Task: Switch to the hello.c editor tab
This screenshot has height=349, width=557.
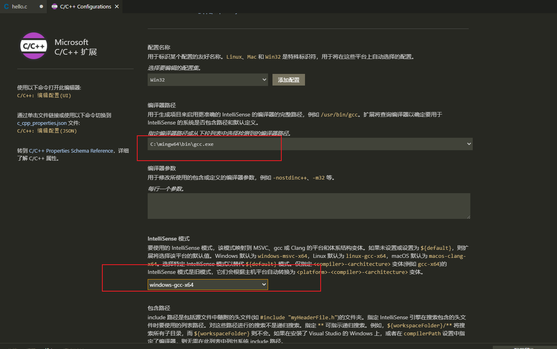Action: pyautogui.click(x=24, y=6)
